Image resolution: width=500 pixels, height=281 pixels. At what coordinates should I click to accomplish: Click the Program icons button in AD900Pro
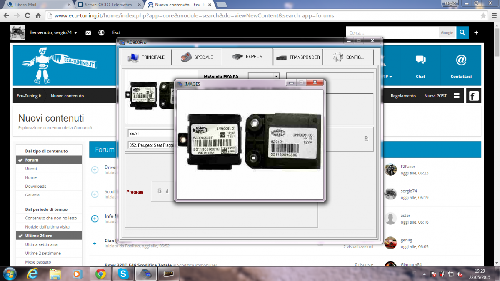(163, 191)
